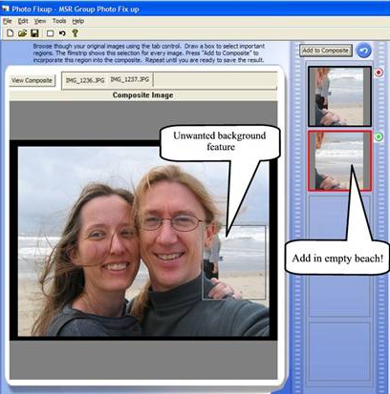Screen dimensions: 390x394
Task: Open a file with the folder icon
Action: [x=22, y=33]
